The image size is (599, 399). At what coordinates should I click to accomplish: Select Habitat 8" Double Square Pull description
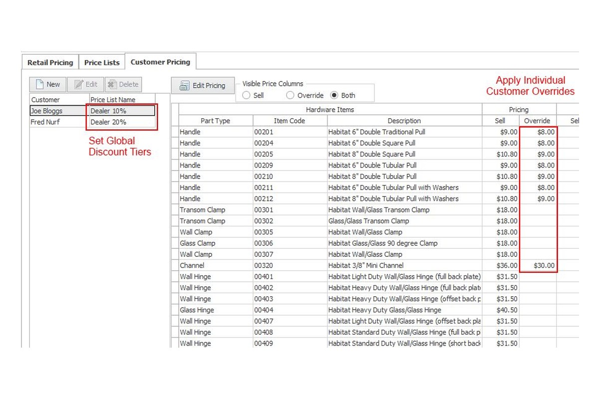click(404, 154)
